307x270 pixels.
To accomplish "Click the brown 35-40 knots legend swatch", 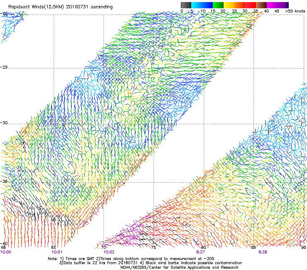I will click(x=261, y=5).
